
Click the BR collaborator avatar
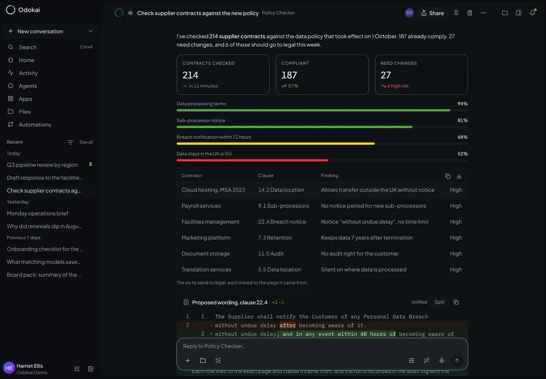(x=409, y=13)
